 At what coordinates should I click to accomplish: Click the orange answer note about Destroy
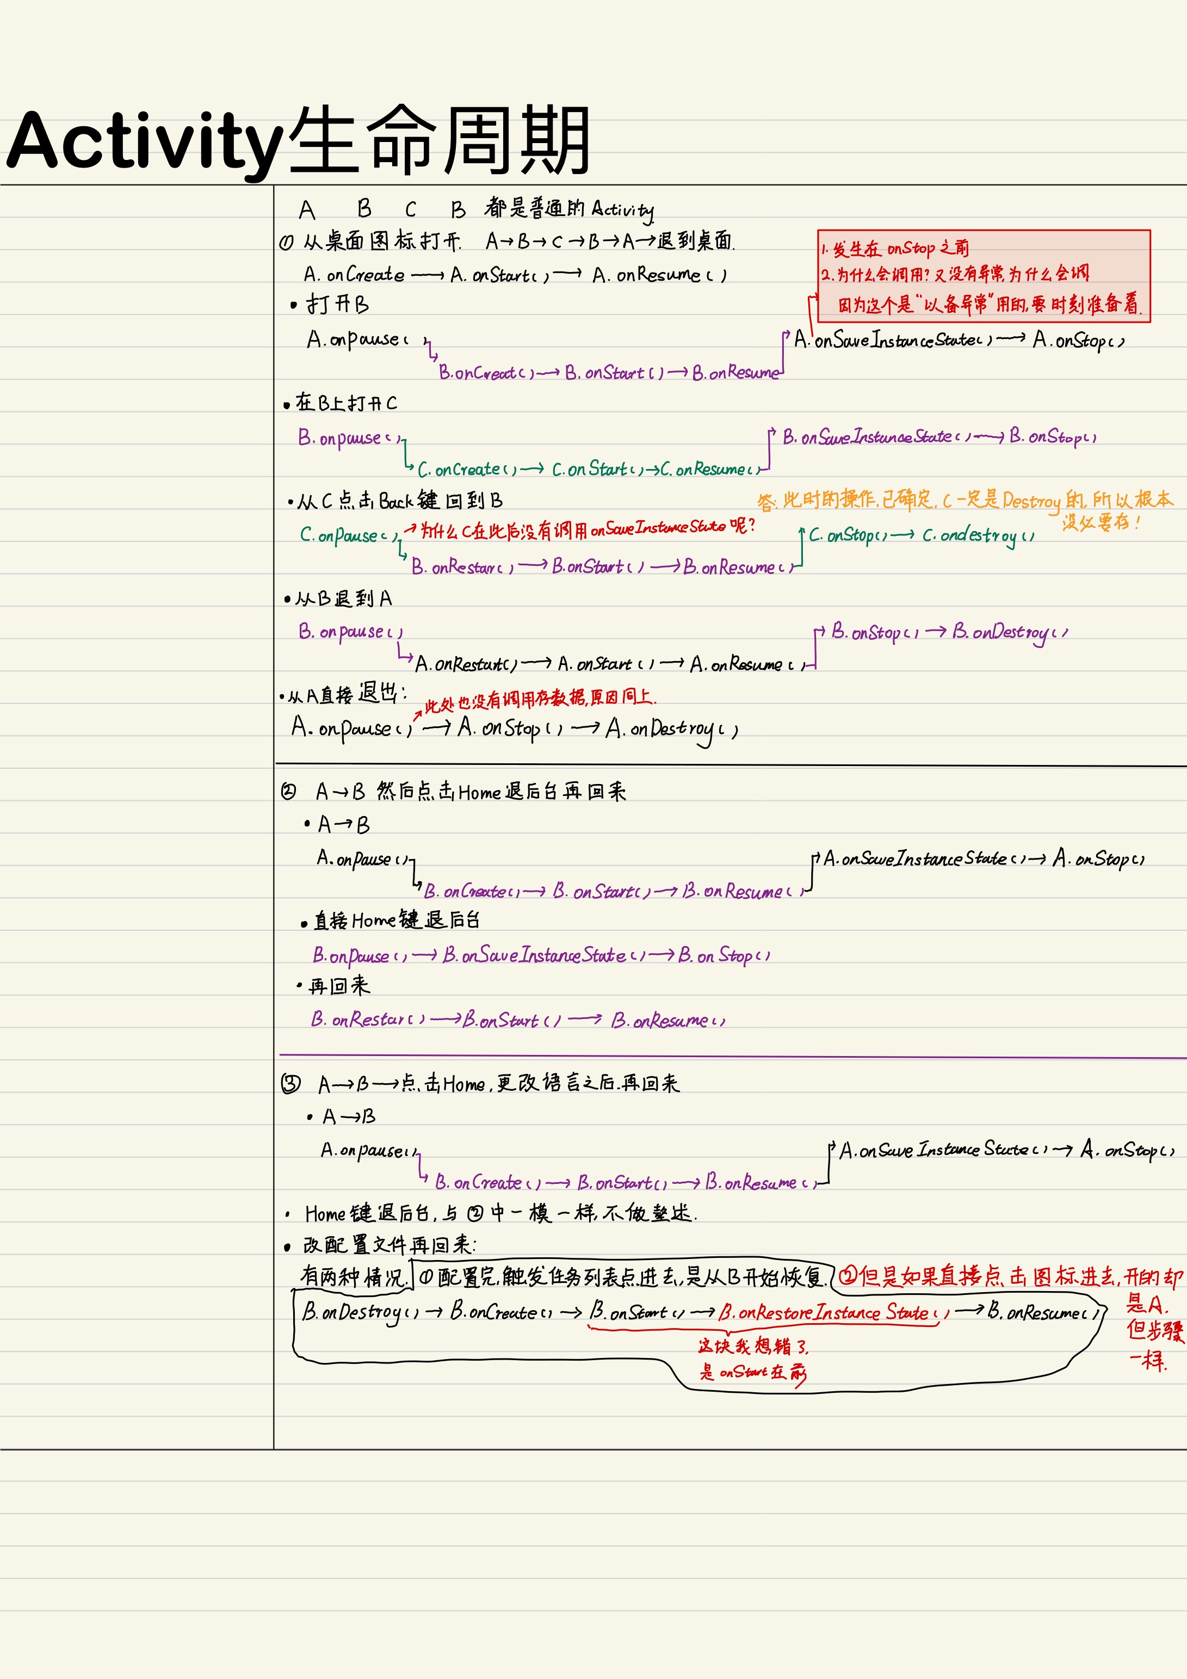tap(964, 502)
